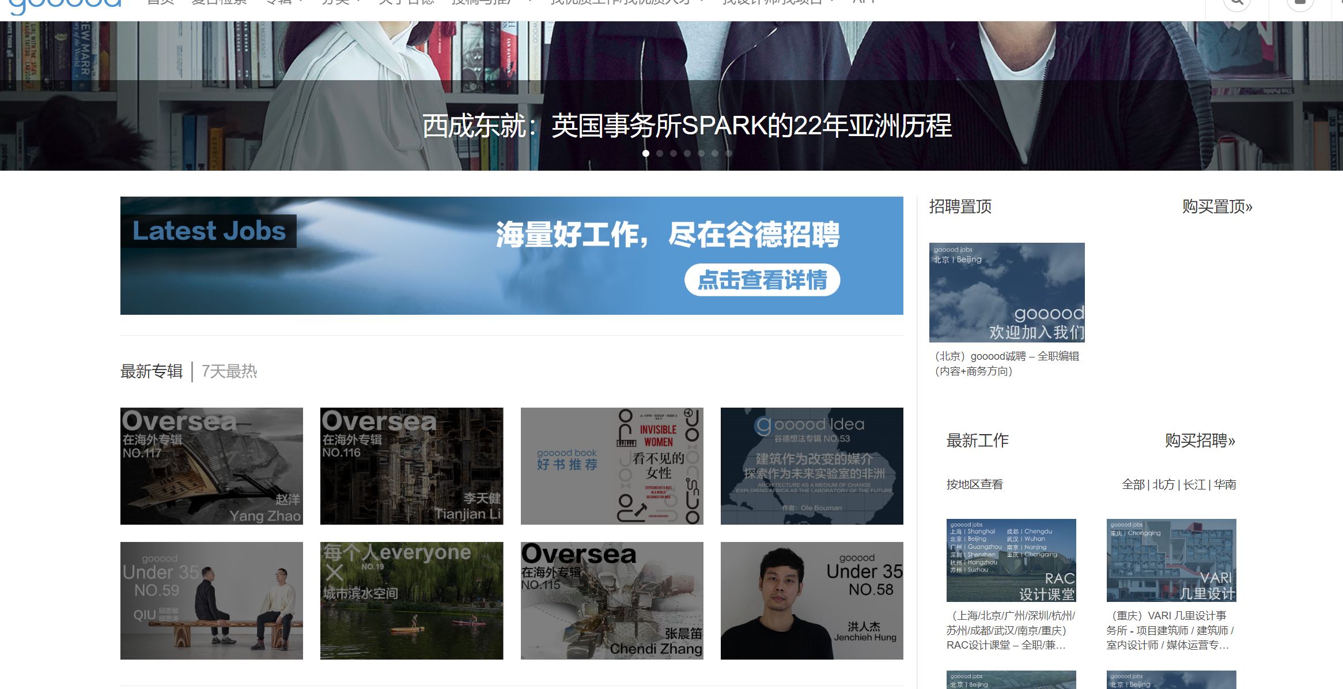Select the first carousel indicator dot
1343x689 pixels.
pos(646,153)
